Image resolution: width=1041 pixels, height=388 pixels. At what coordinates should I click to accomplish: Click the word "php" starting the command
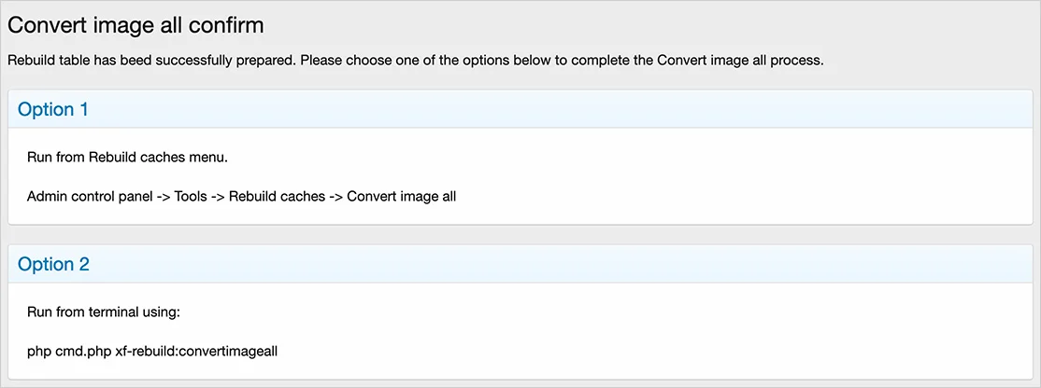39,352
